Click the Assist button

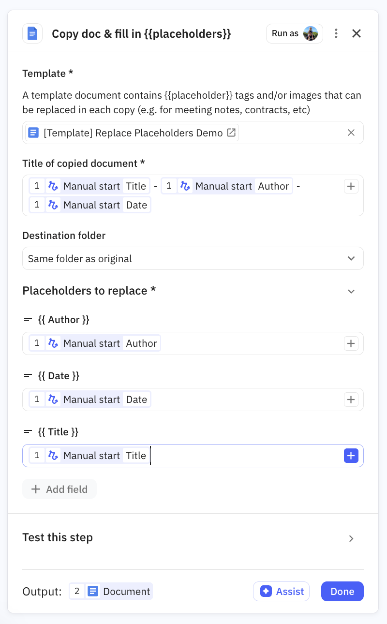point(281,591)
